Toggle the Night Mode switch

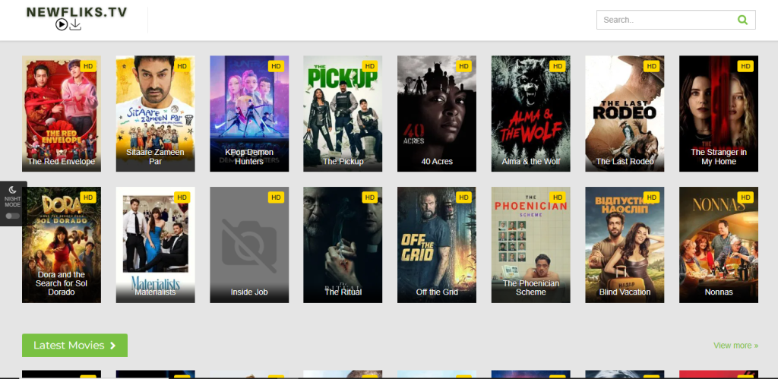pyautogui.click(x=12, y=216)
